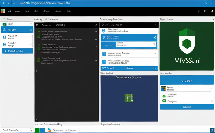Image resolution: width=215 pixels, height=133 pixels.
Task: Click the green icon of the third dark list group
Action: tap(39, 59)
